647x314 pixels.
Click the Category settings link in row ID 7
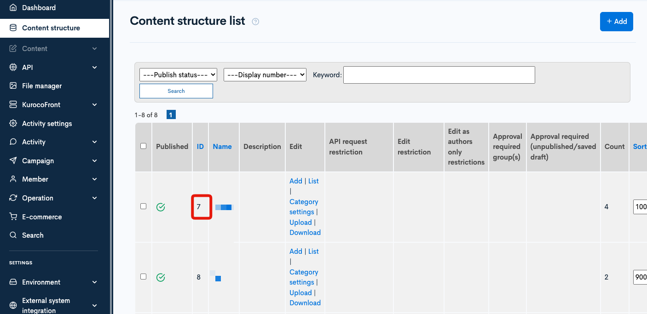coord(304,206)
